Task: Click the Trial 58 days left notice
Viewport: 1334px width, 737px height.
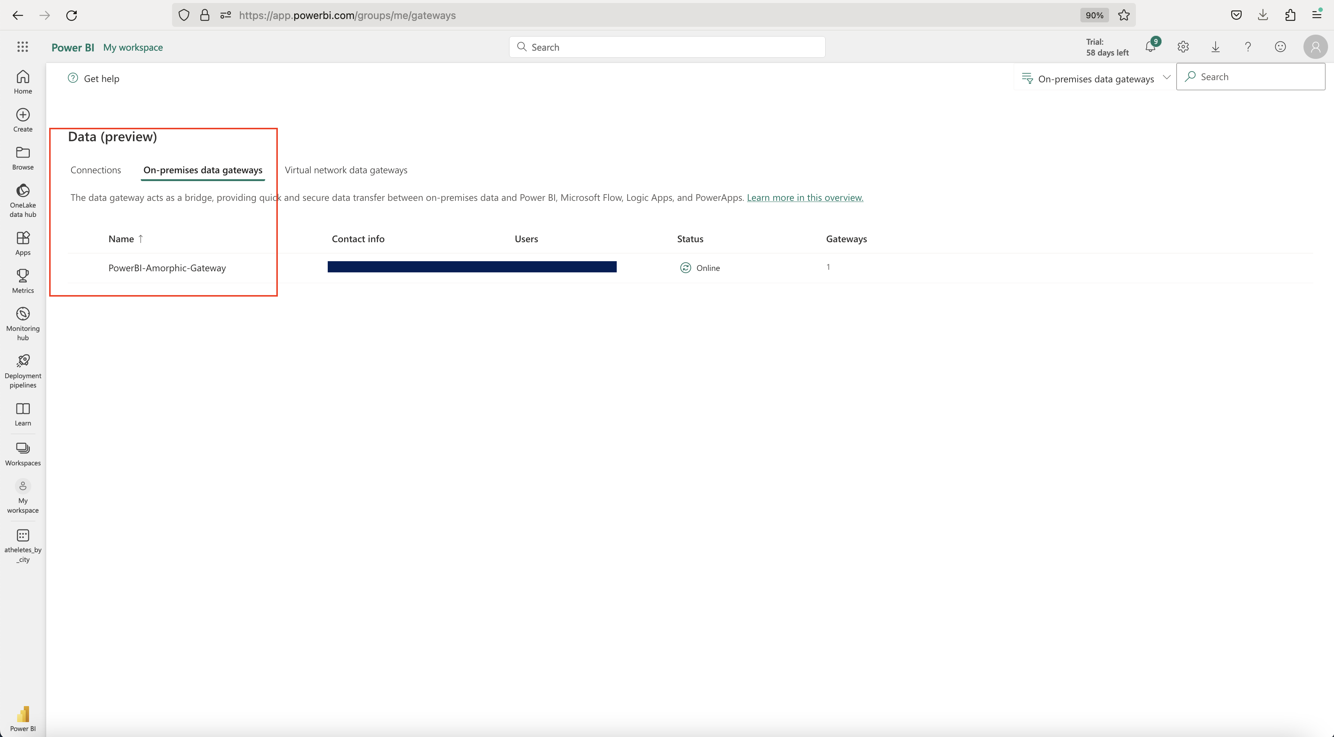Action: click(x=1107, y=47)
